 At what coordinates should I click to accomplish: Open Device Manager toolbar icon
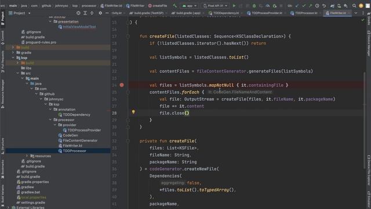339,6
